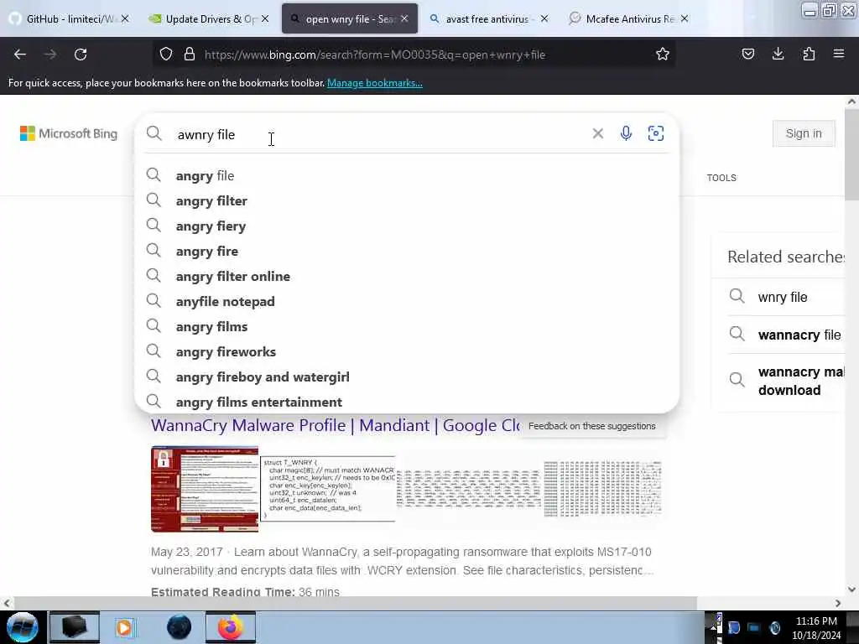This screenshot has width=859, height=644.
Task: Click Feedback on these suggestions
Action: [591, 426]
